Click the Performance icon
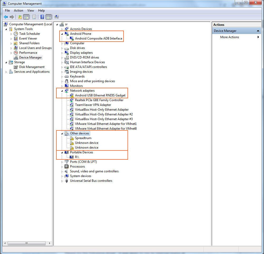264x254 pixels. coord(16,53)
